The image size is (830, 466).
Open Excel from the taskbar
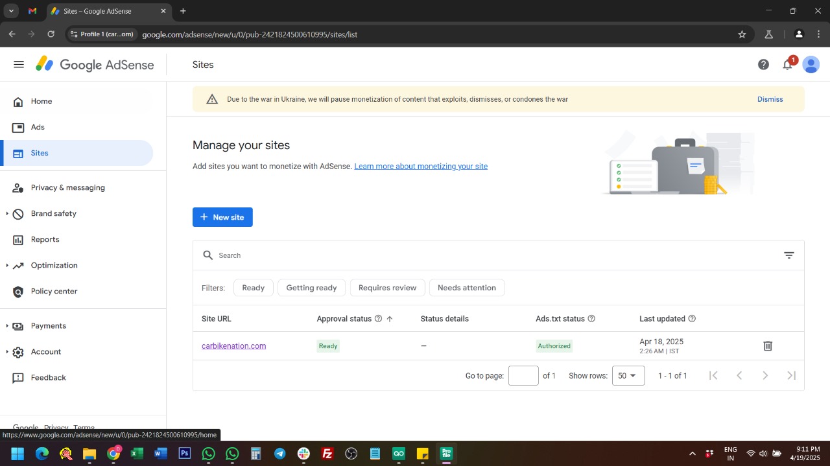click(x=137, y=454)
